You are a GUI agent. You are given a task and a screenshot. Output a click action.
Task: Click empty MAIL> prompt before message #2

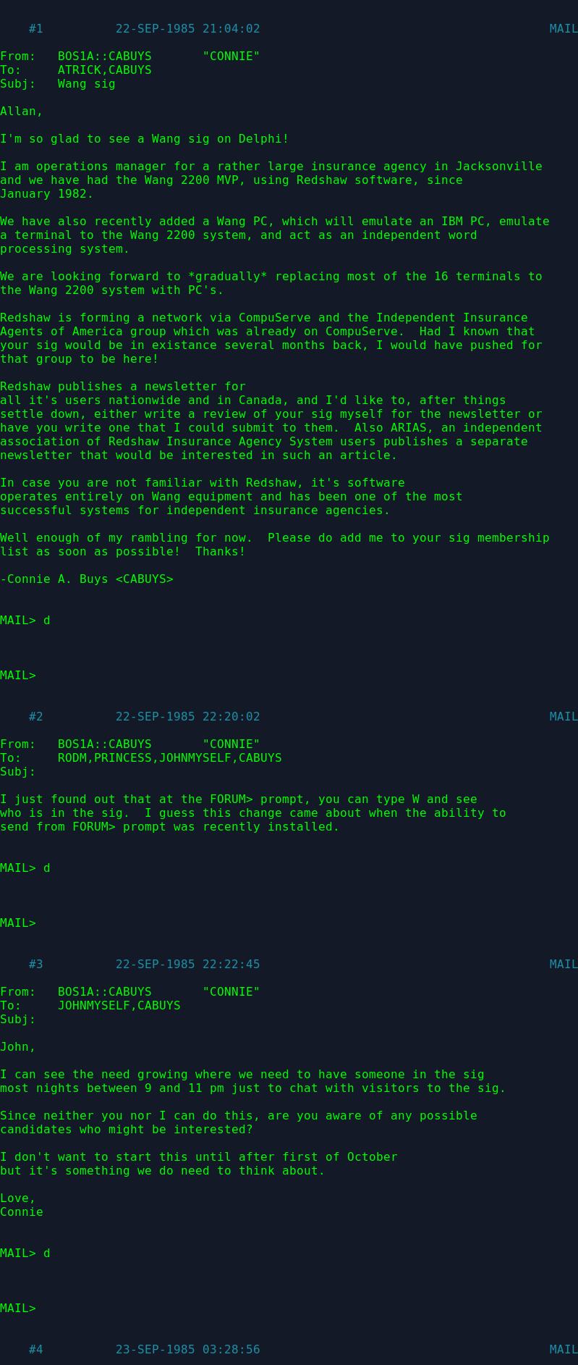[x=18, y=676]
